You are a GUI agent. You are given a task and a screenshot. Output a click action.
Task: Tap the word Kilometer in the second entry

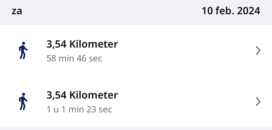[x=94, y=95]
